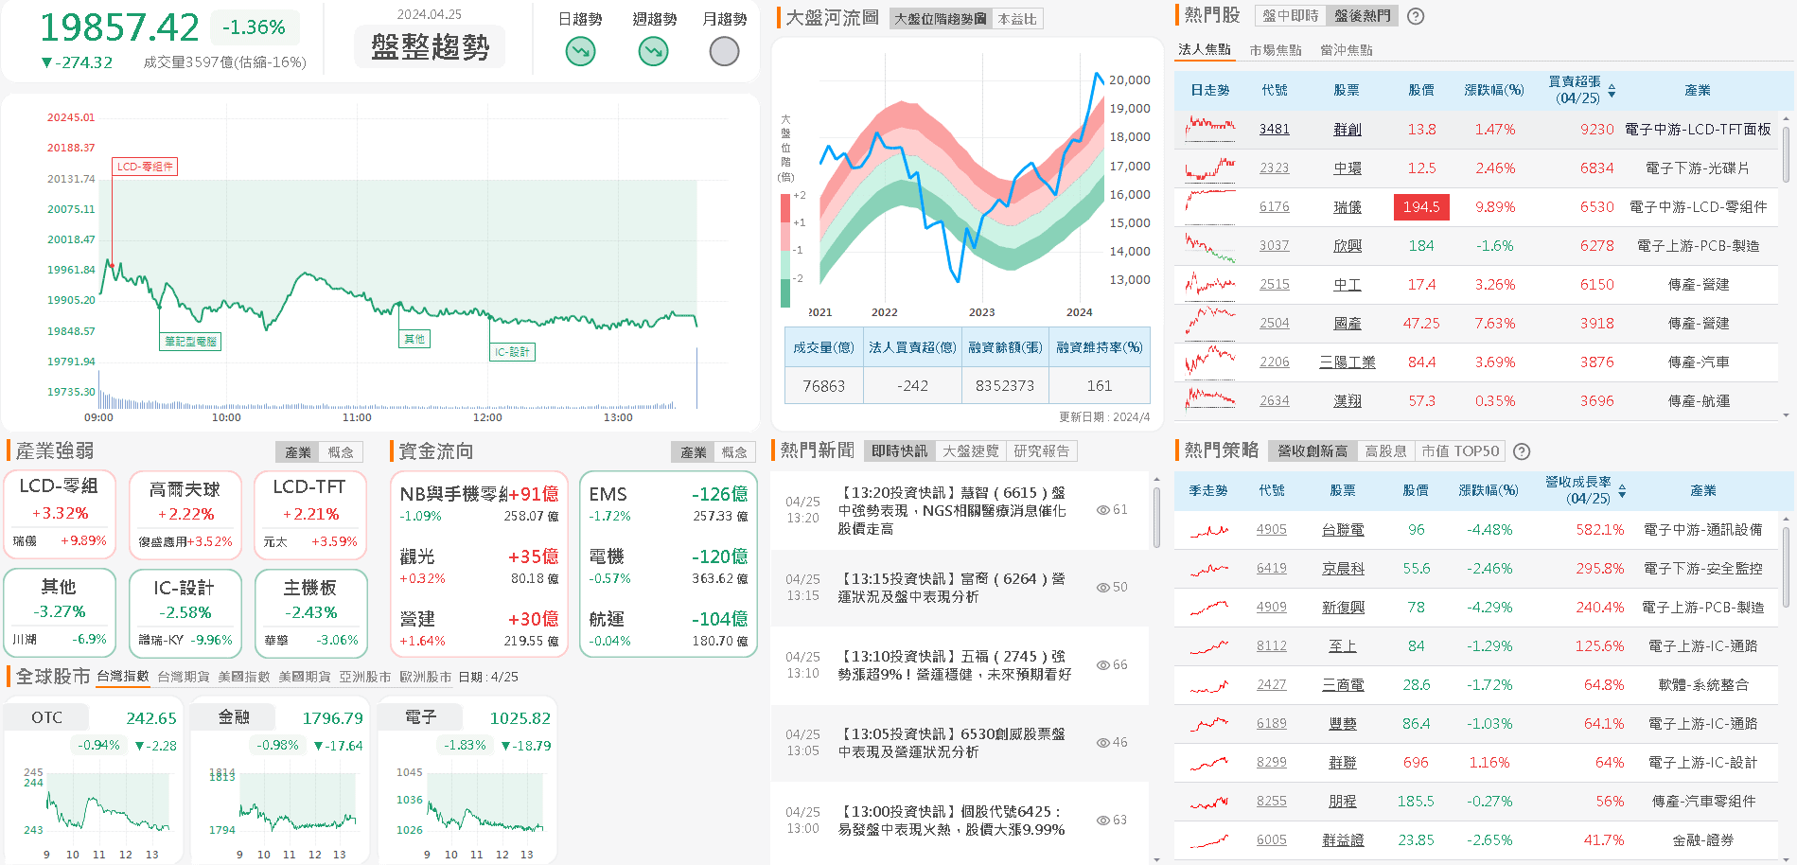
Task: Click LCD-零組件 marker on intraday chart
Action: tap(145, 167)
